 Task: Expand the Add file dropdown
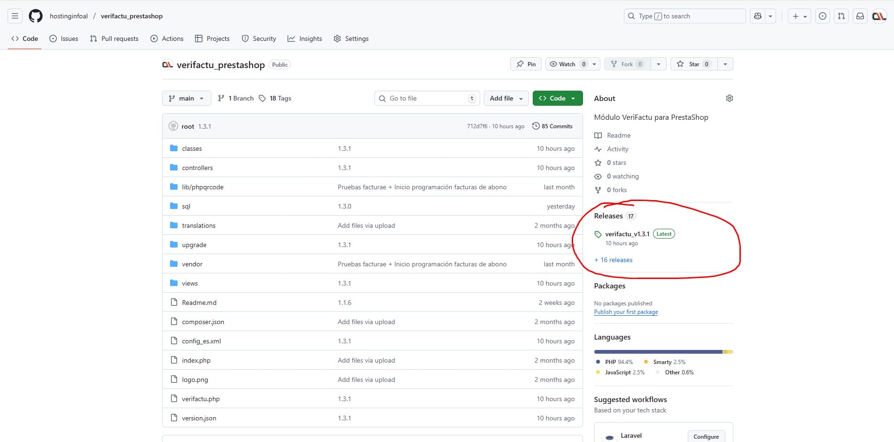click(x=506, y=98)
